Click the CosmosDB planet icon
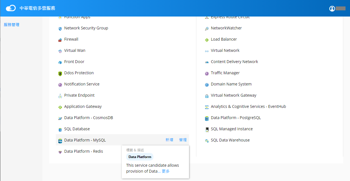Image resolution: width=350 pixels, height=181 pixels. point(60,118)
